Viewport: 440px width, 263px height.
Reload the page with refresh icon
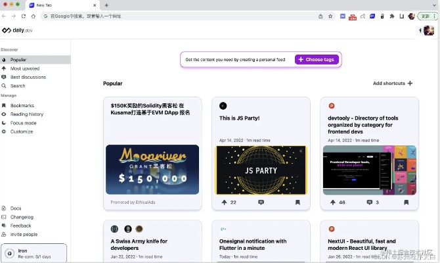point(24,16)
